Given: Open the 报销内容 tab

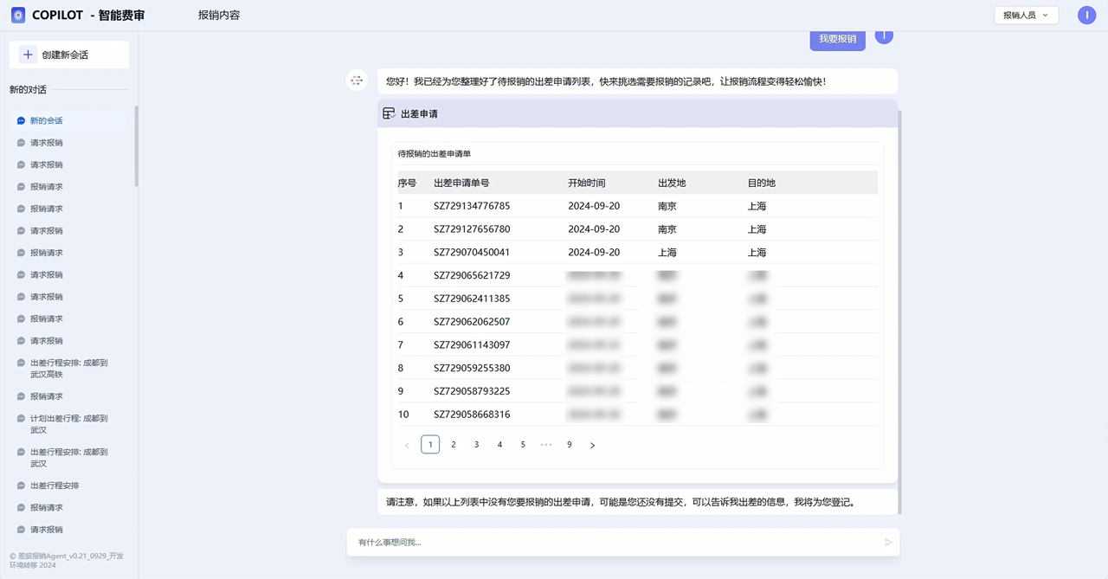Looking at the screenshot, I should click(x=219, y=16).
